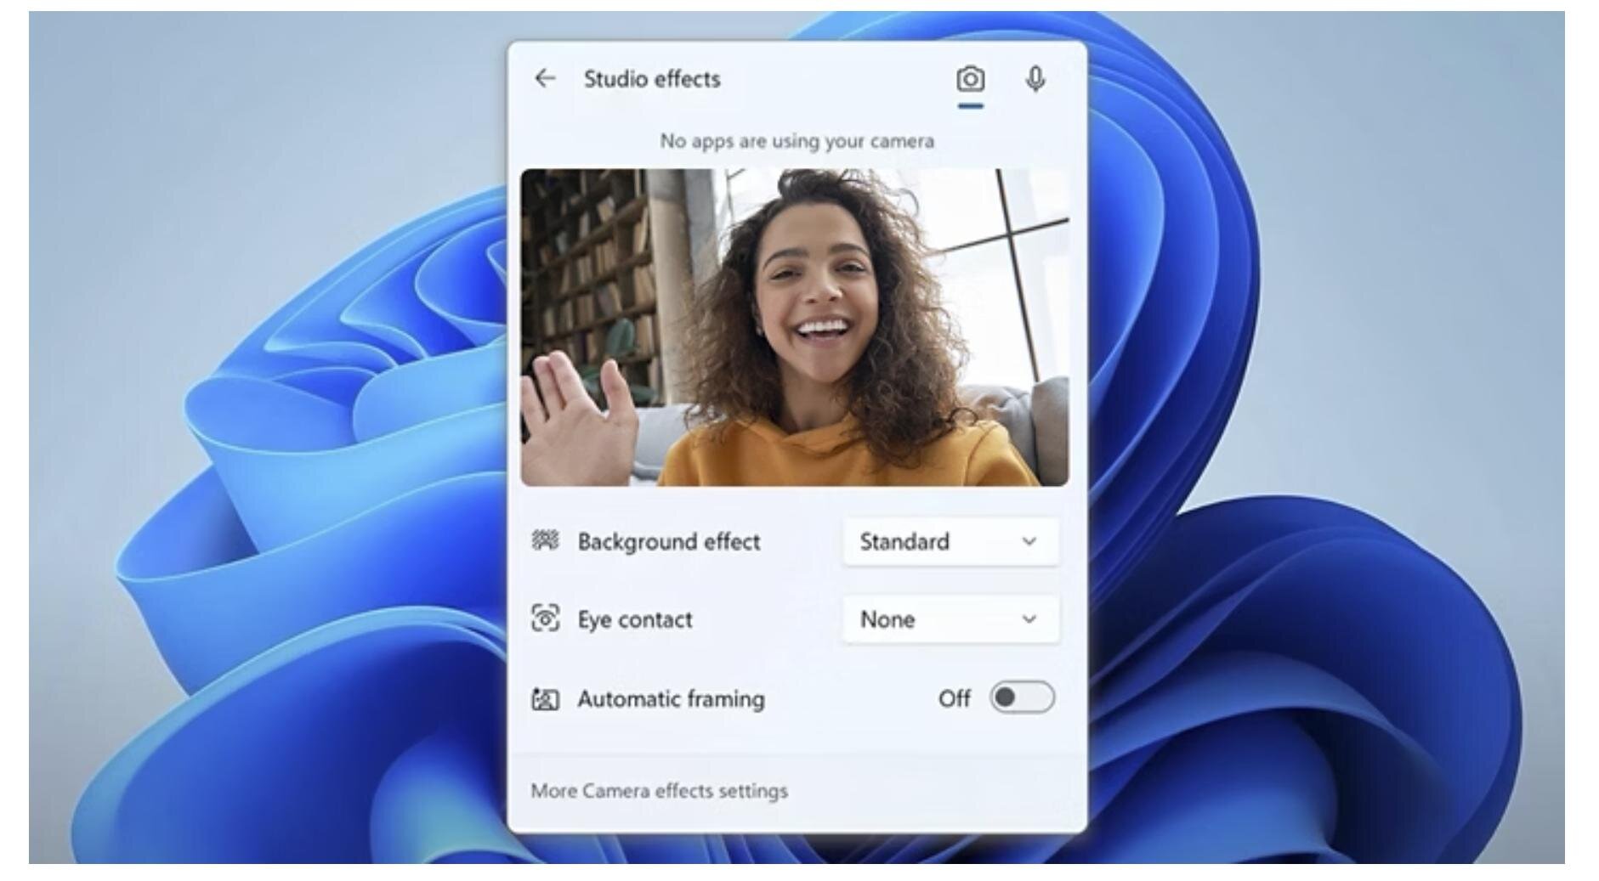Turn on the Automatic framing toggle
The width and height of the screenshot is (1599, 881).
coord(1022,698)
